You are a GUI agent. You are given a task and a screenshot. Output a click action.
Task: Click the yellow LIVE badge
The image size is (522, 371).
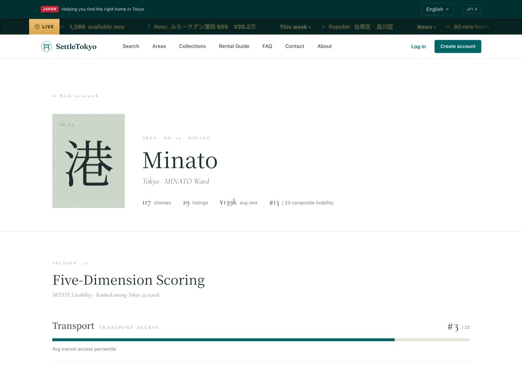44,27
